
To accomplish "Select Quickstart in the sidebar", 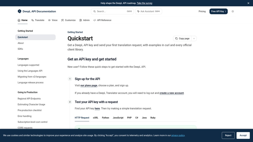I will 35,37.
